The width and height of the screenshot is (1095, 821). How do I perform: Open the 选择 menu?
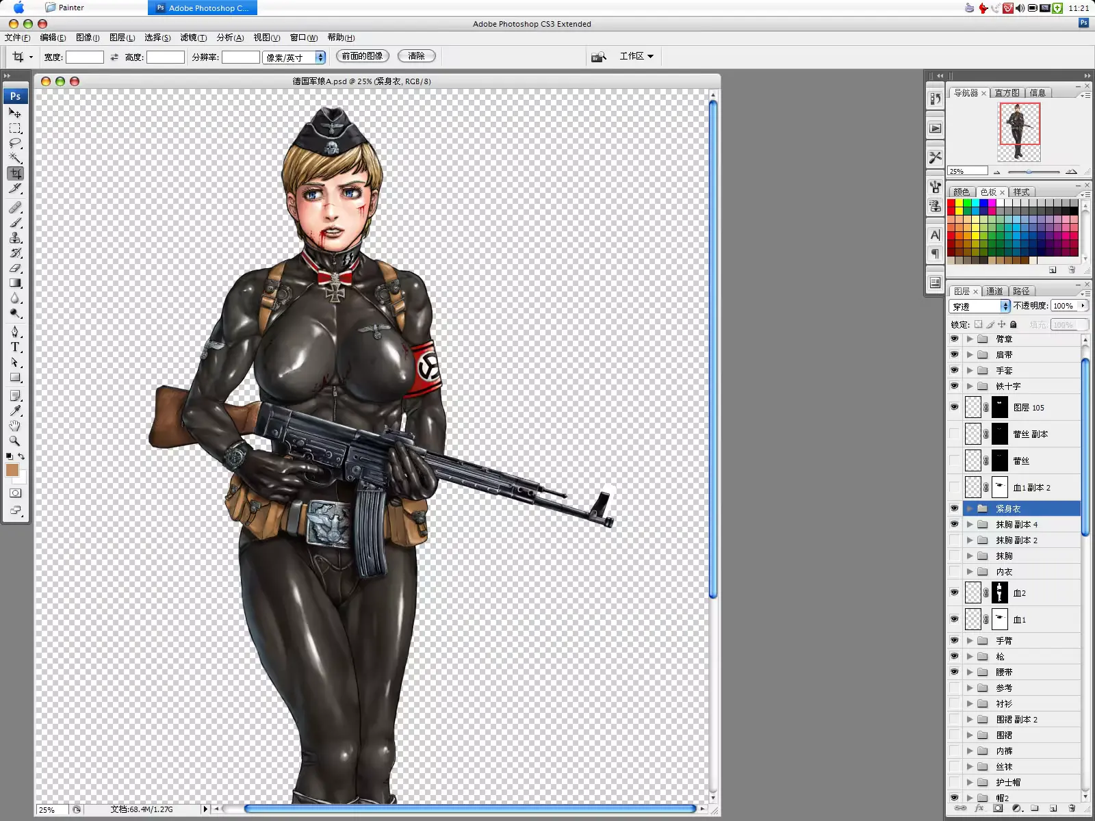point(157,38)
